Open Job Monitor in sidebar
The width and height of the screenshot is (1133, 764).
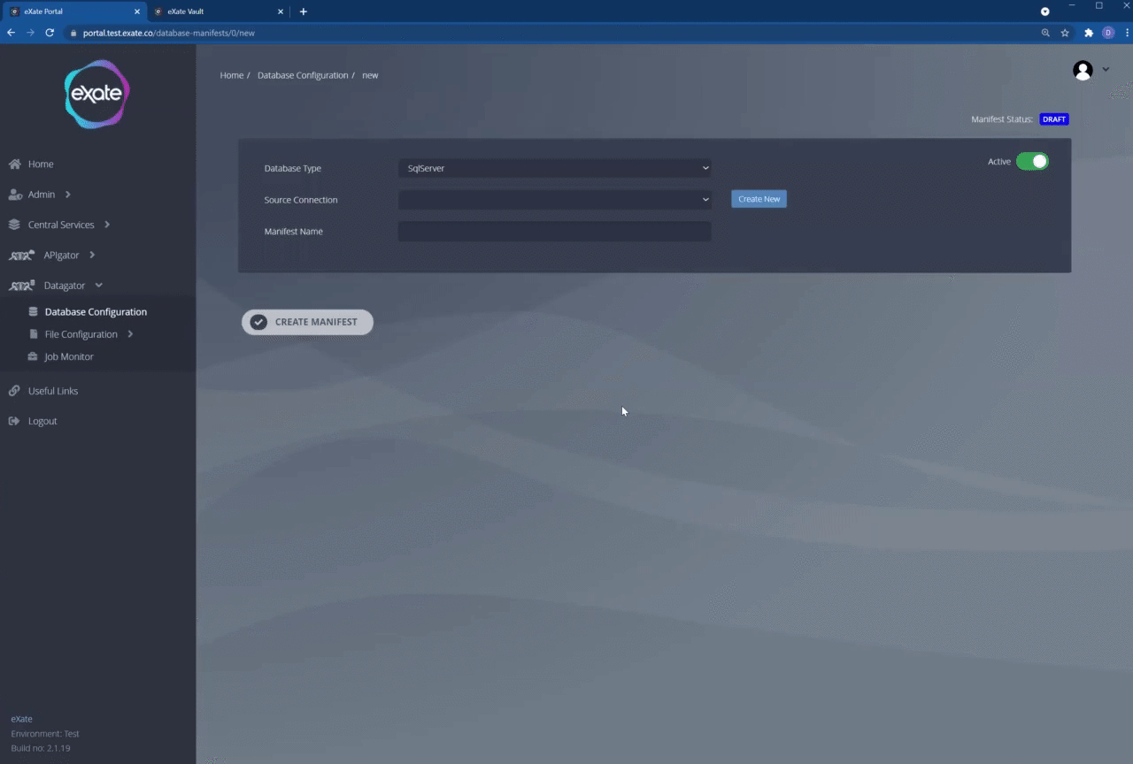pyautogui.click(x=69, y=356)
